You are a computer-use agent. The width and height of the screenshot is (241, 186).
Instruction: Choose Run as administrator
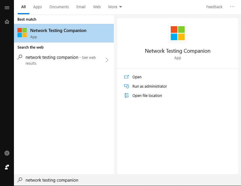click(x=150, y=86)
